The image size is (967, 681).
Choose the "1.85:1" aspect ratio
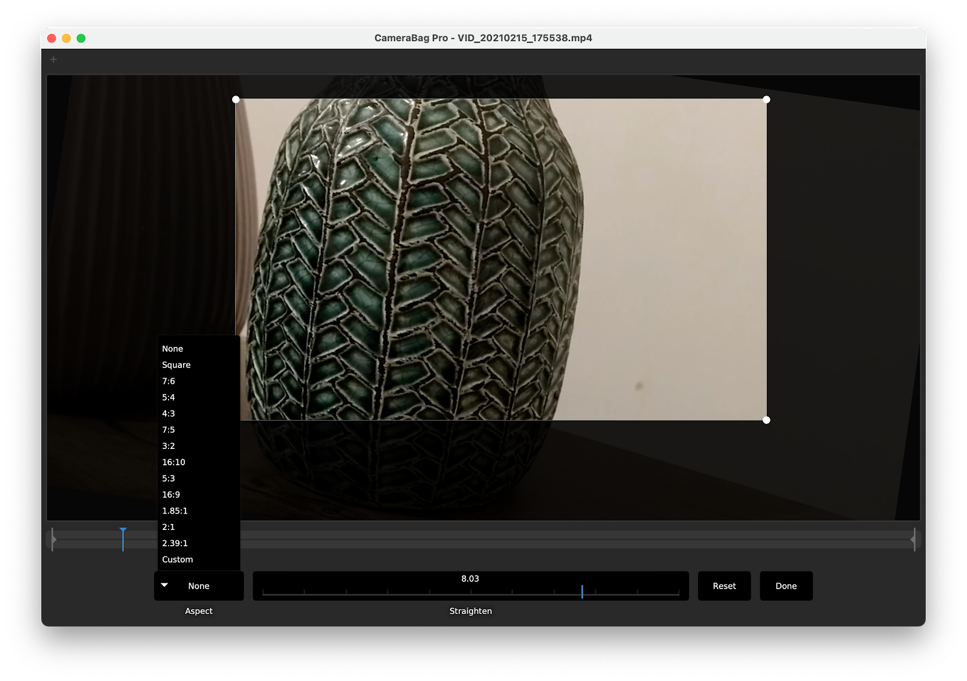coord(175,511)
